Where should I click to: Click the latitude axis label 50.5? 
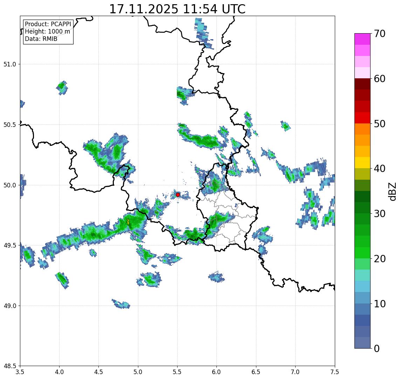click(x=10, y=125)
